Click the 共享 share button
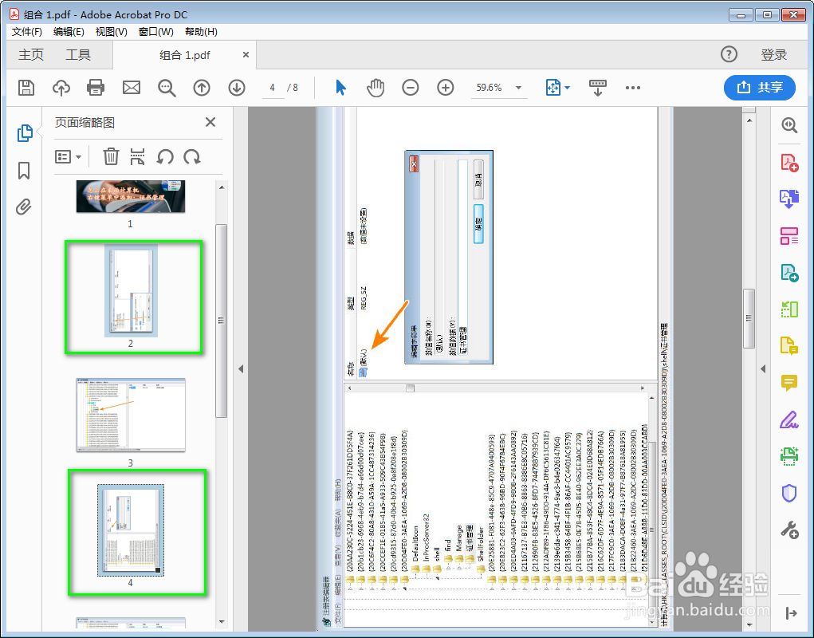814x638 pixels. 760,87
